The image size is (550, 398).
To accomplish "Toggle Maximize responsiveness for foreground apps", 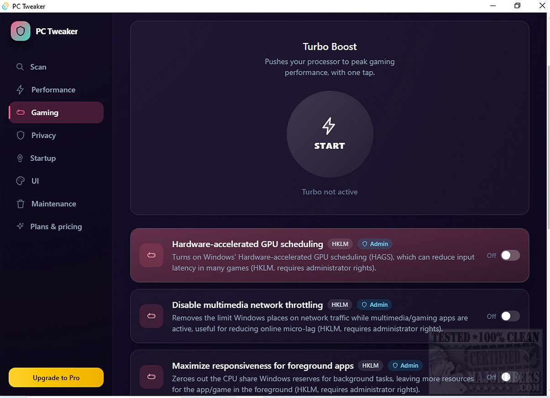I will 510,377.
